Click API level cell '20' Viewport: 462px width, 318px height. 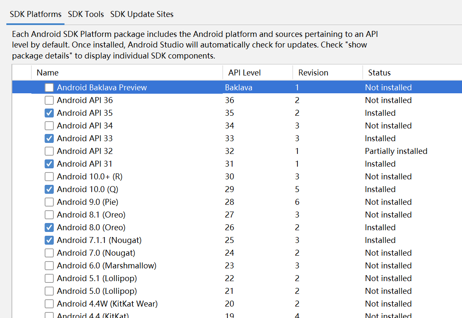230,304
